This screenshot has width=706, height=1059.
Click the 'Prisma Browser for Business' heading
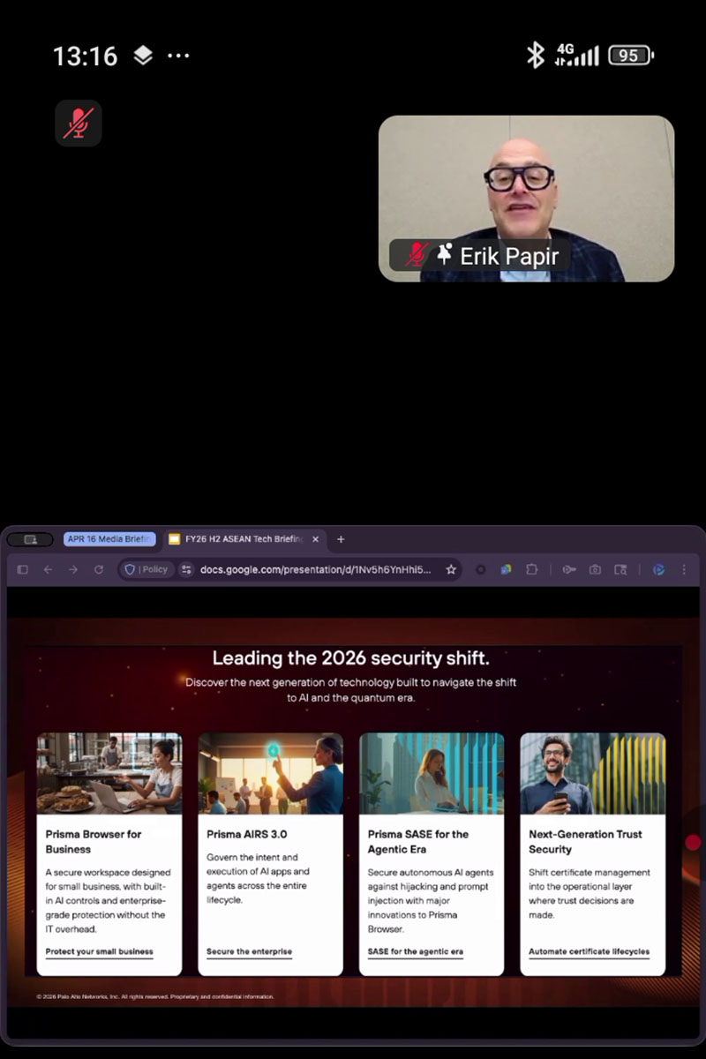(94, 842)
